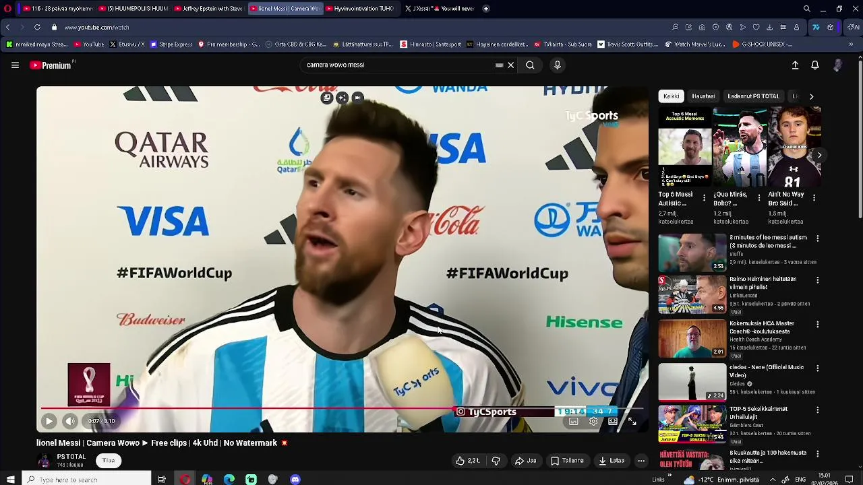
Task: Subscribe with the Tilaa button
Action: pos(109,461)
